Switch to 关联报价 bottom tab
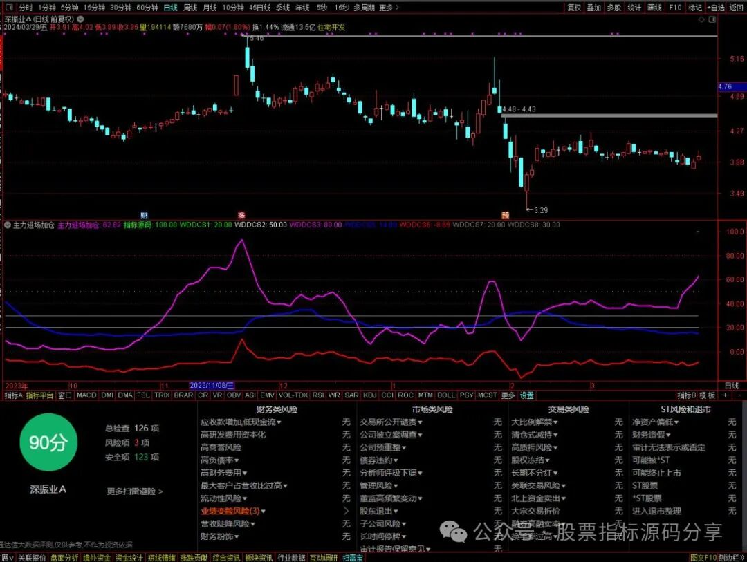The width and height of the screenshot is (747, 562). click(33, 558)
